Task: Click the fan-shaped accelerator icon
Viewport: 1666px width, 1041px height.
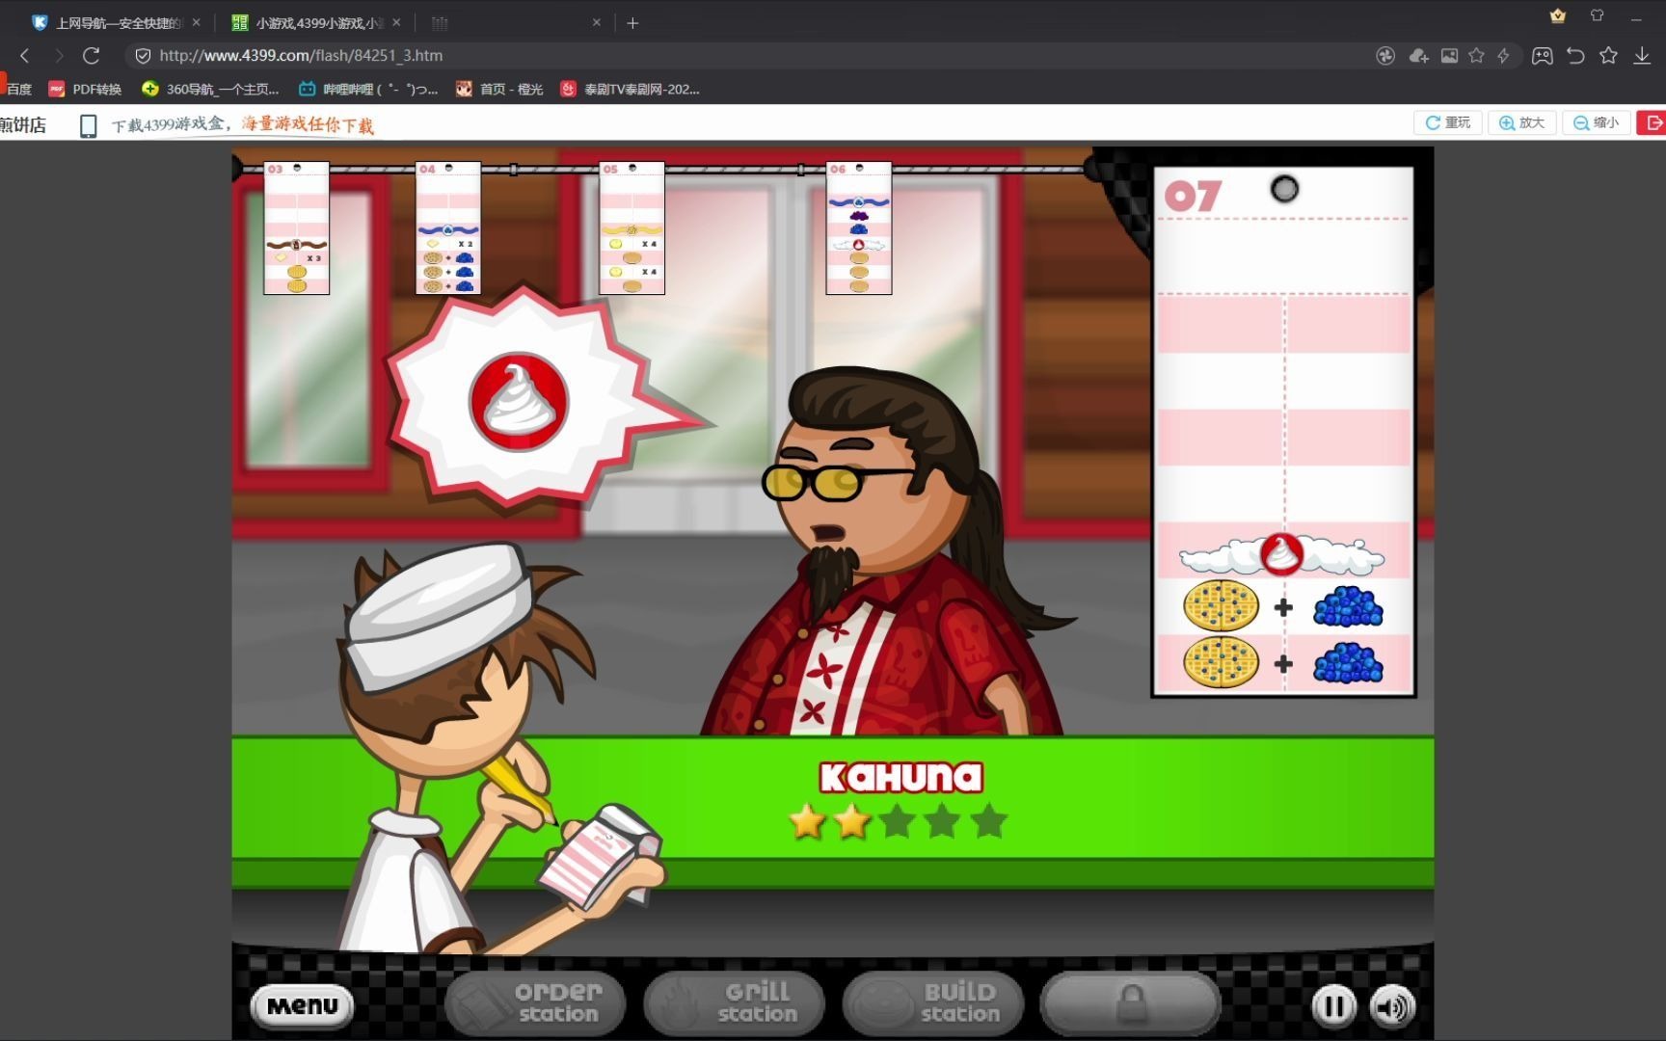Action: 1385,56
